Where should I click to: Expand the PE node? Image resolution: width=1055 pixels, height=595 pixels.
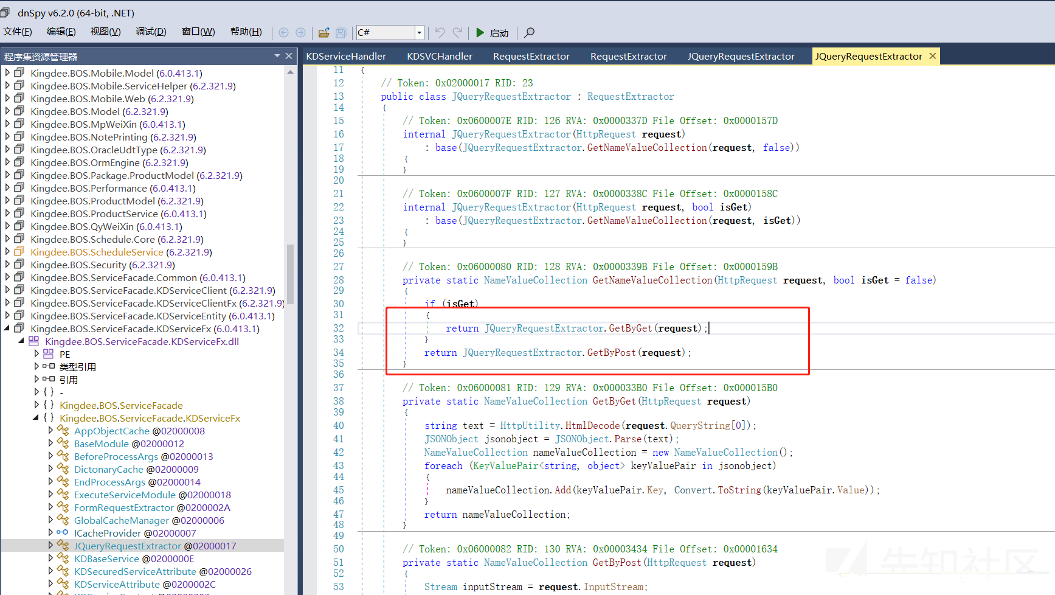36,354
